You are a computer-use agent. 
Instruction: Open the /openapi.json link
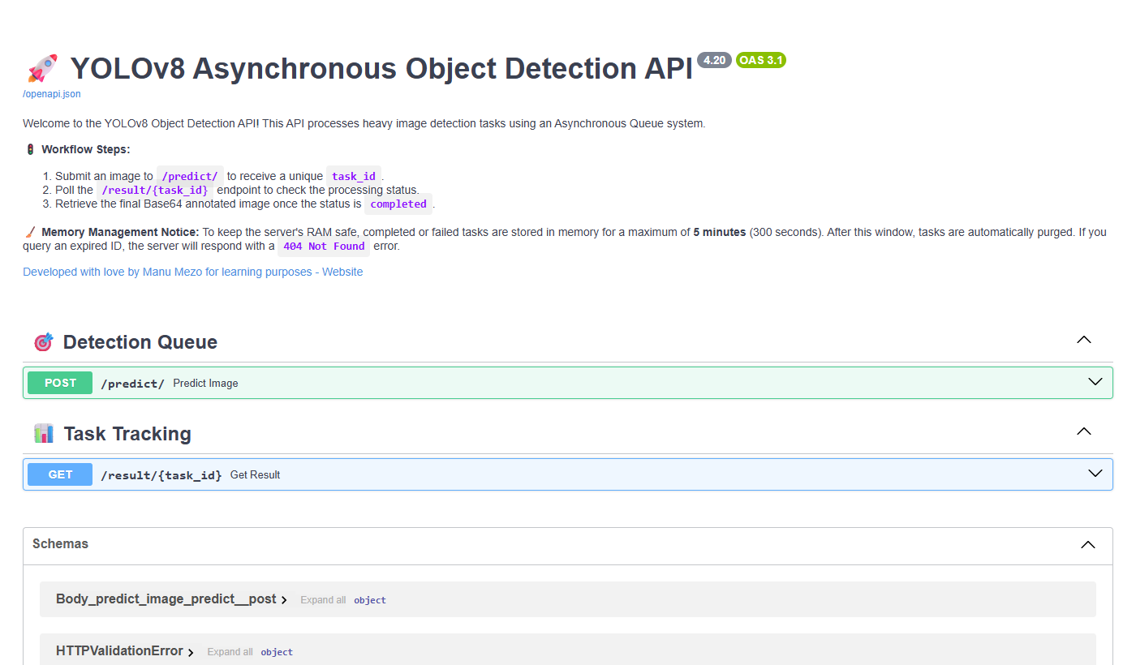point(52,94)
